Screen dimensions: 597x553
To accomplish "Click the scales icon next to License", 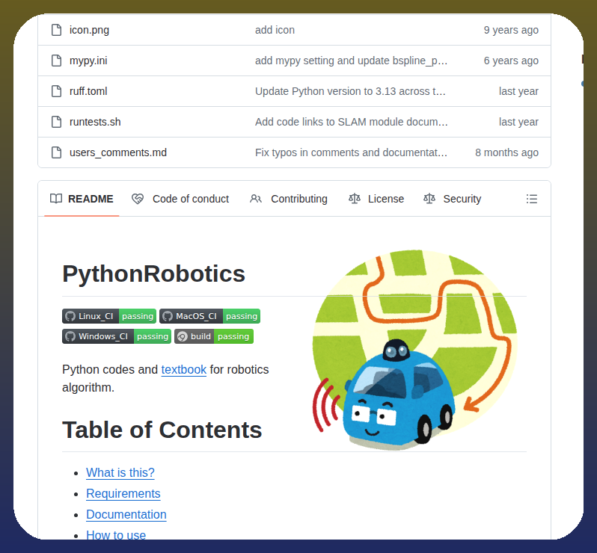I will pyautogui.click(x=355, y=199).
